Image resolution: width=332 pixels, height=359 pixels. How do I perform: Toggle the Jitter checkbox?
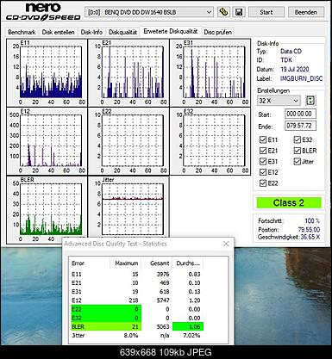pyautogui.click(x=297, y=161)
